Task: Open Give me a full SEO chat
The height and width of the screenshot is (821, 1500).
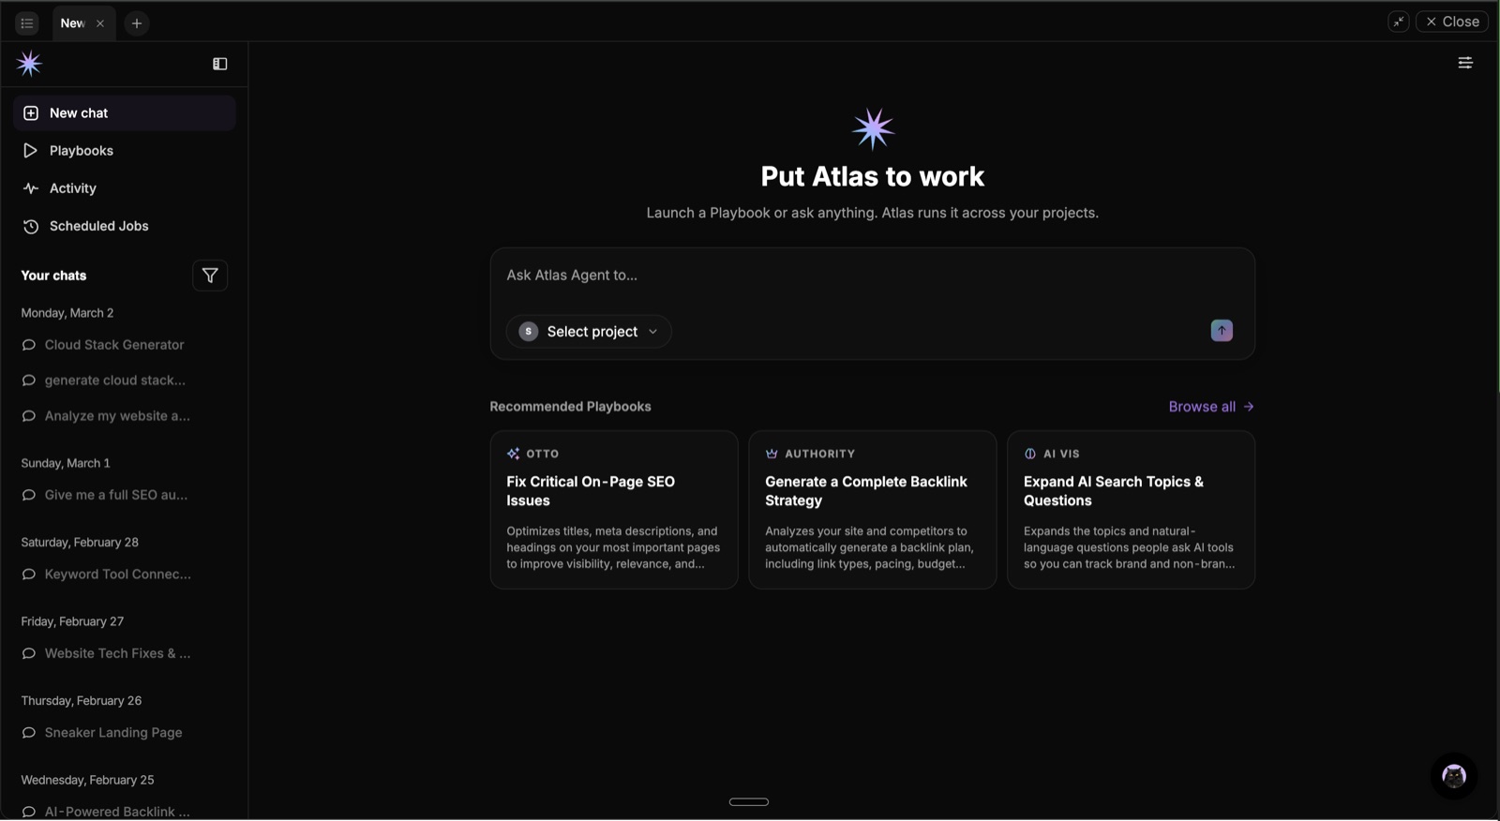Action: 114,495
